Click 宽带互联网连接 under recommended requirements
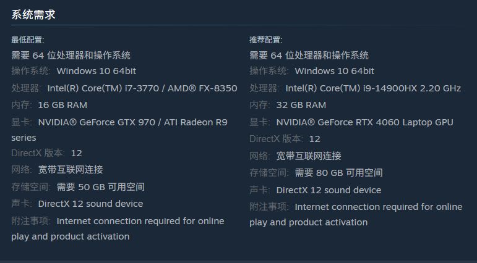 (x=309, y=156)
